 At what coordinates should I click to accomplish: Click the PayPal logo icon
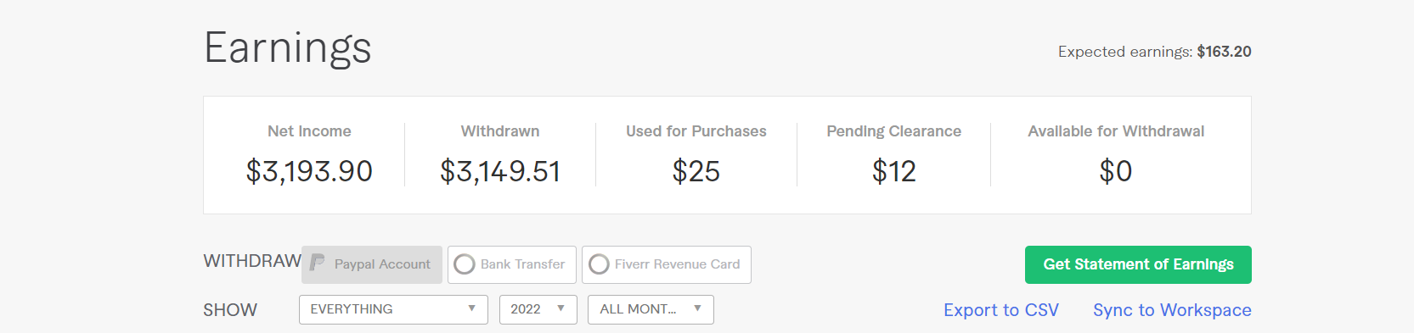(x=318, y=264)
